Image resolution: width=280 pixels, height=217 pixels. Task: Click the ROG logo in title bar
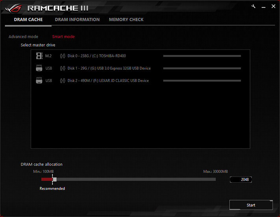pyautogui.click(x=13, y=8)
